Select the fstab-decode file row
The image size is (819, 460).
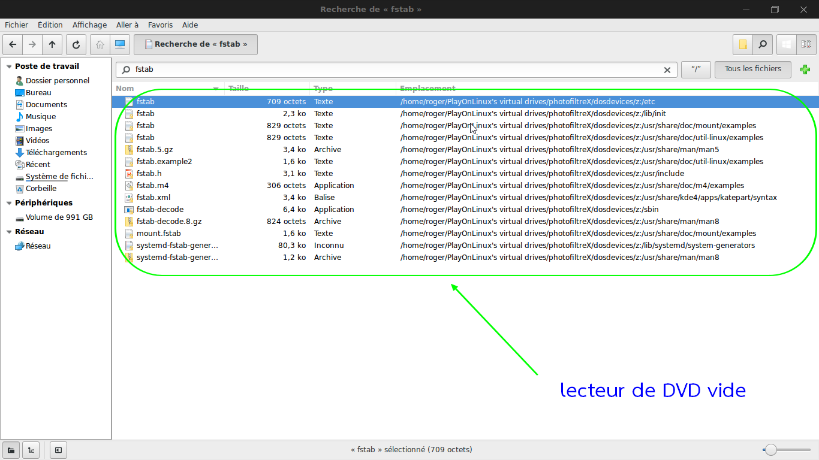tap(160, 210)
